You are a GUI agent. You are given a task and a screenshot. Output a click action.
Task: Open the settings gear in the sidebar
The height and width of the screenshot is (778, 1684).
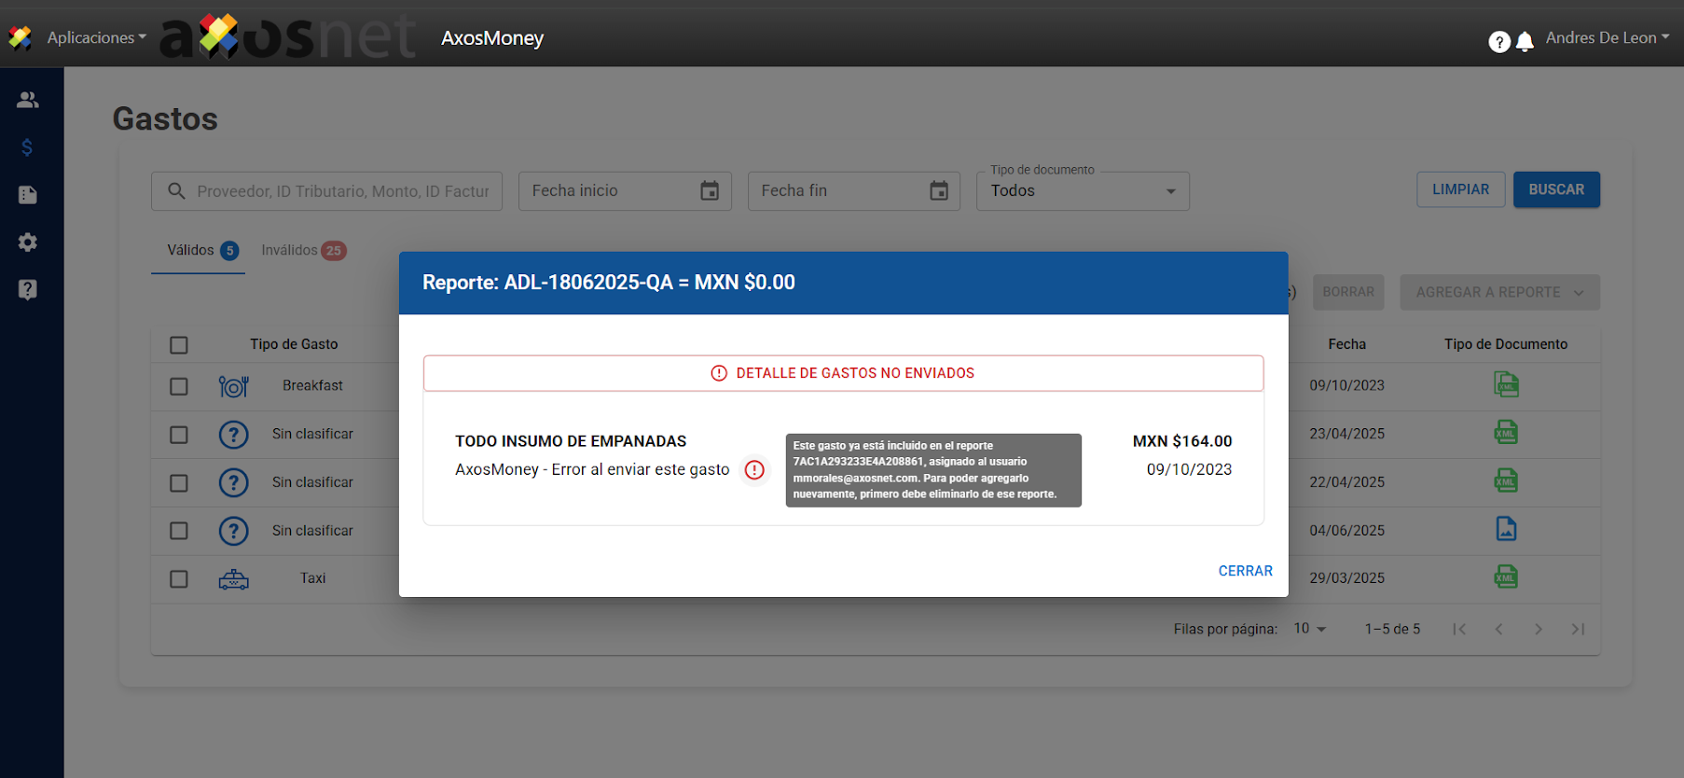tap(28, 243)
